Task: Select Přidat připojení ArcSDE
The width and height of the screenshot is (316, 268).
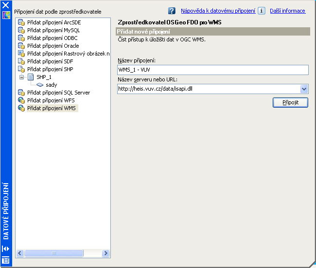Action: click(53, 22)
